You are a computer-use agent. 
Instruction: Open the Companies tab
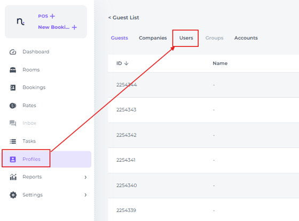153,38
